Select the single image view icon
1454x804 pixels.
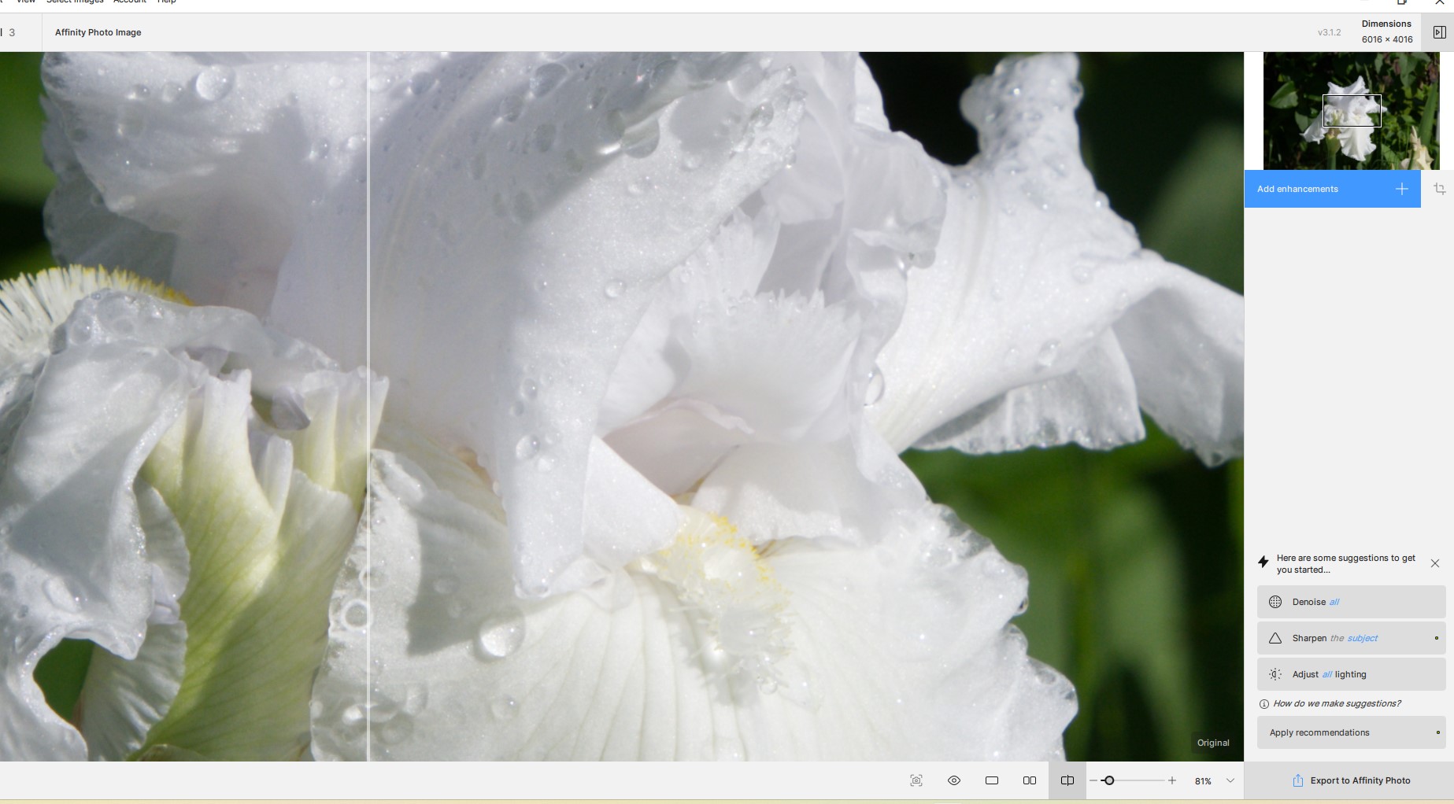[991, 780]
